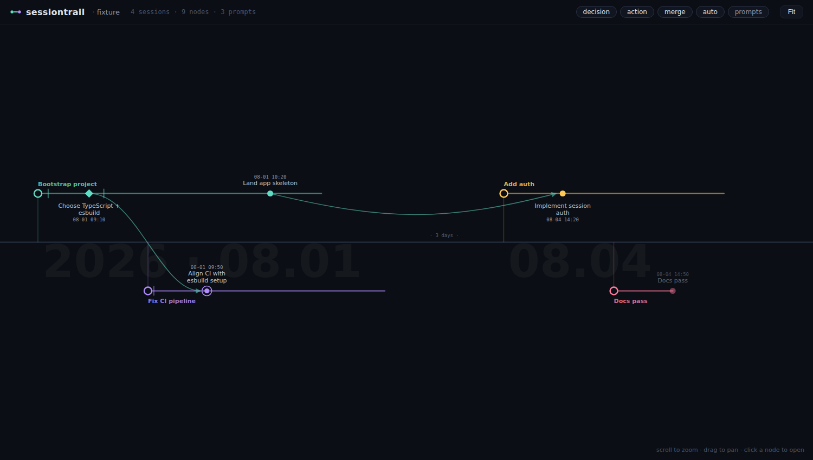Click the Fix CI pipeline session label
Image resolution: width=813 pixels, height=460 pixels.
tap(171, 301)
